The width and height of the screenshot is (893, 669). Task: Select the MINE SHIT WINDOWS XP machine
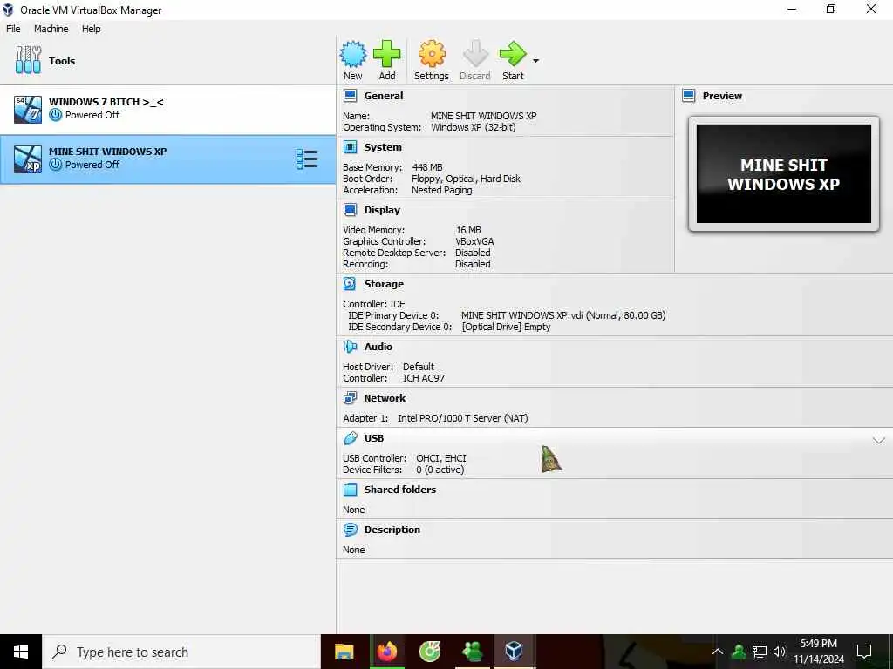click(x=168, y=159)
